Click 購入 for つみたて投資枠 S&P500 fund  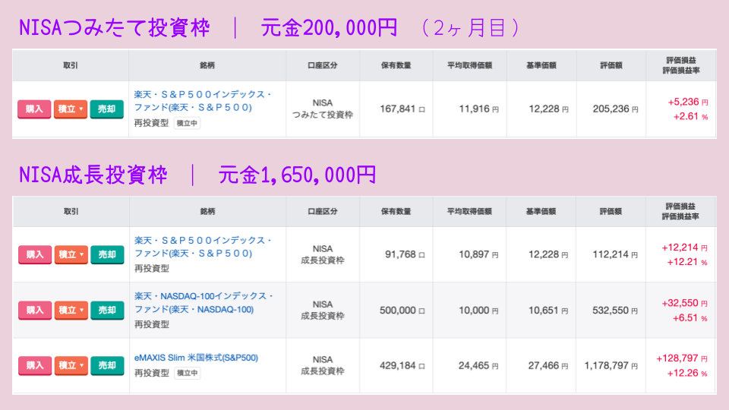[34, 109]
